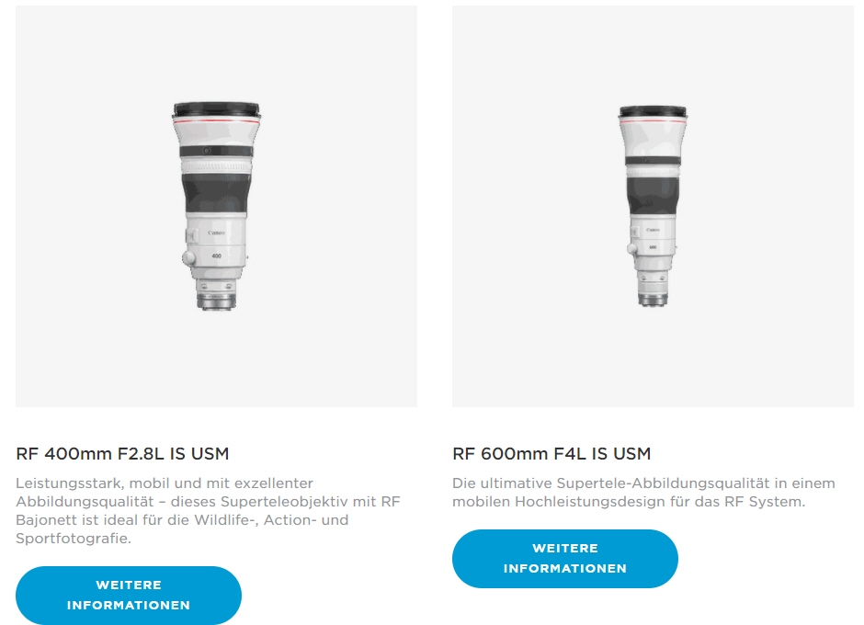Click the dark focus ring on the 600mm lens
The width and height of the screenshot is (864, 625).
point(653,196)
